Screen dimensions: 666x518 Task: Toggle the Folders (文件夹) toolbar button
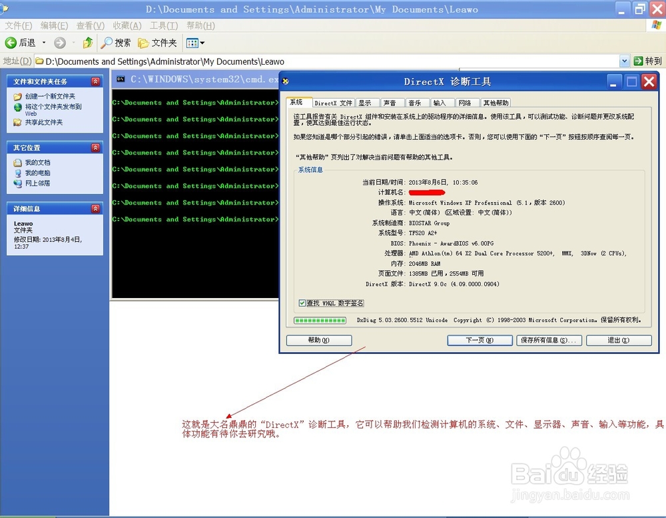[x=158, y=43]
